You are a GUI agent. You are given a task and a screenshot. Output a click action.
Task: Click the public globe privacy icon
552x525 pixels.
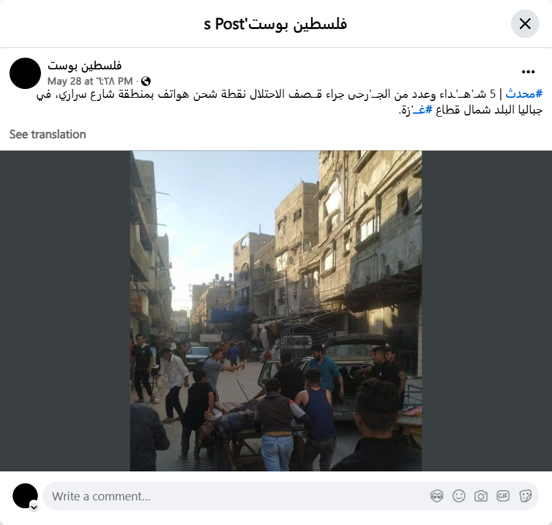[x=146, y=81]
